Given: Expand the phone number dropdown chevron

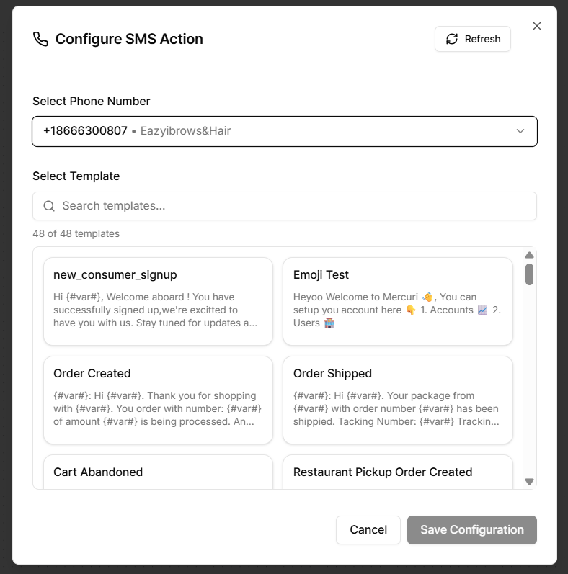Looking at the screenshot, I should click(x=520, y=131).
